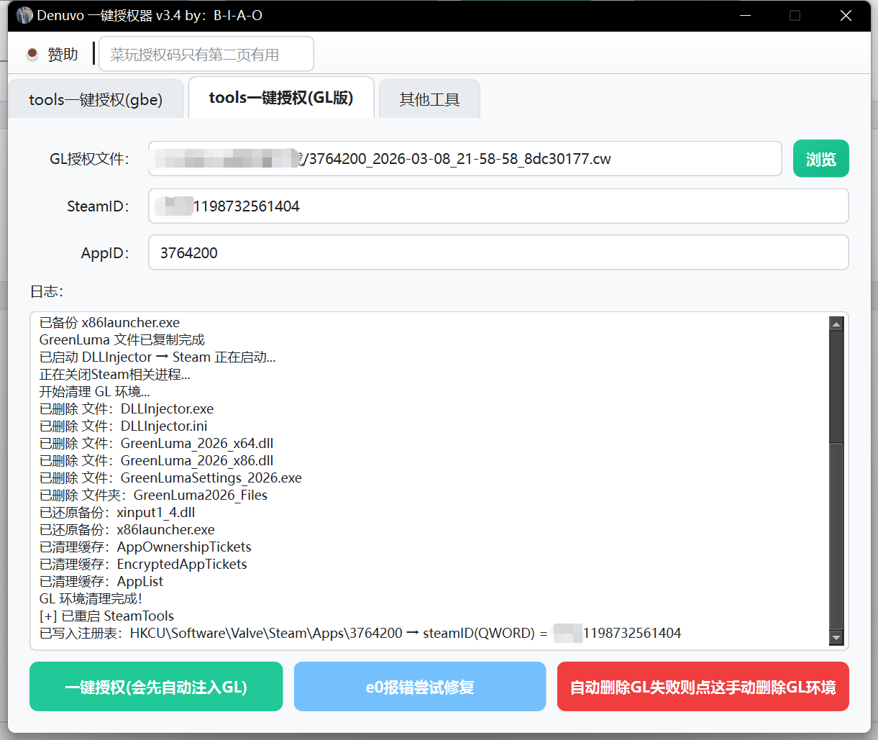
Task: Click the log scrollbar up arrow
Action: click(x=836, y=324)
